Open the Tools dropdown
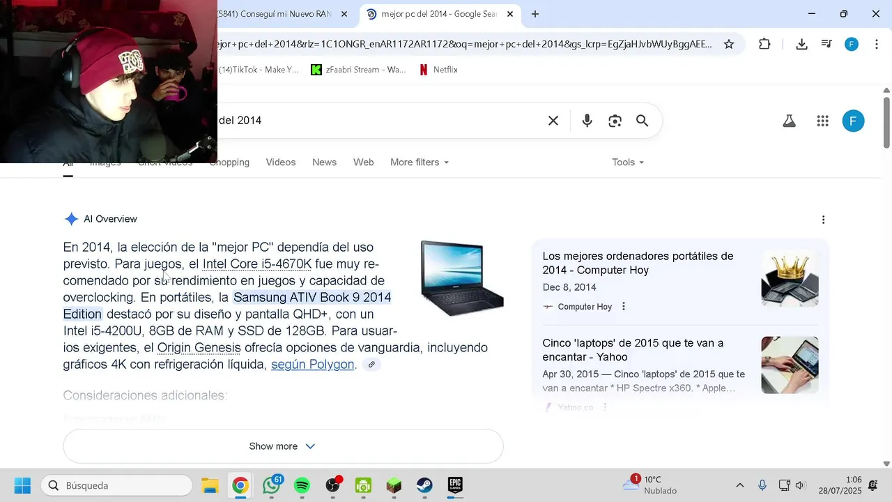892x502 pixels. pos(628,162)
